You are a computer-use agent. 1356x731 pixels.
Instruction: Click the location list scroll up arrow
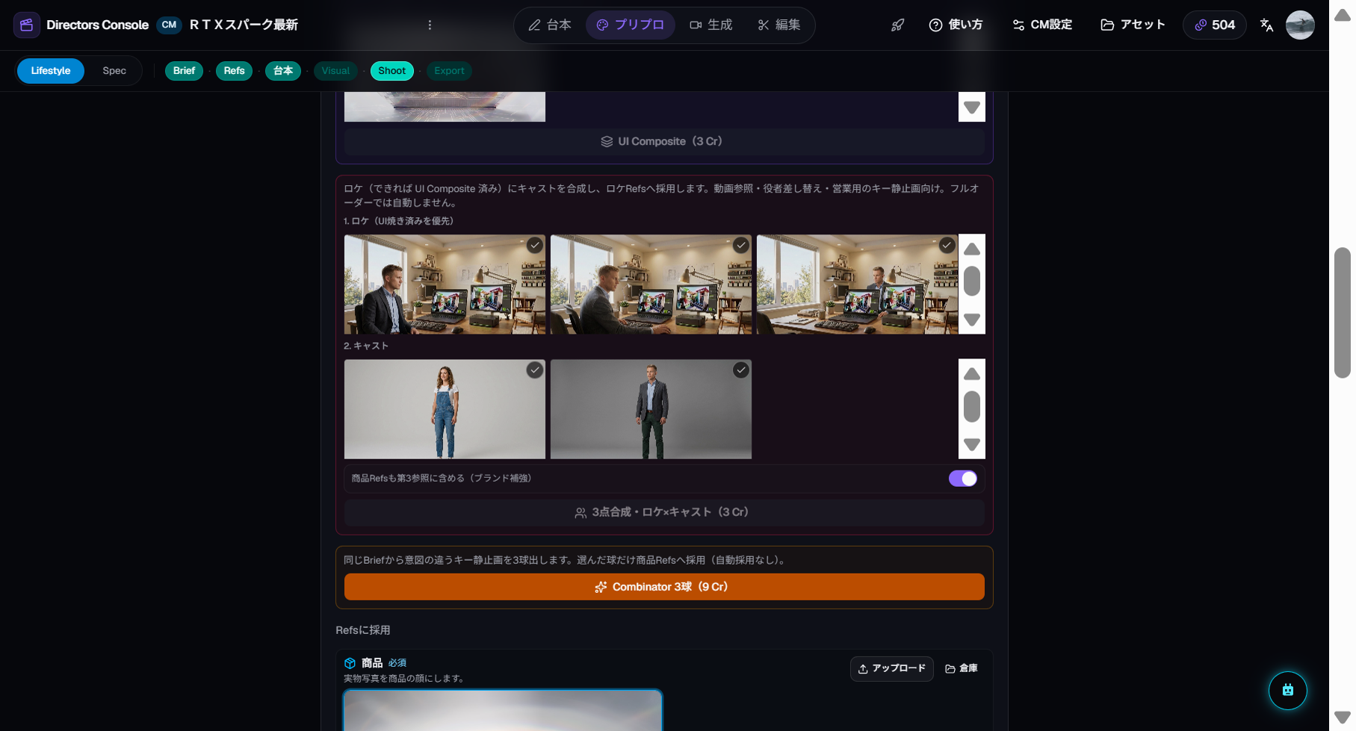click(x=972, y=249)
